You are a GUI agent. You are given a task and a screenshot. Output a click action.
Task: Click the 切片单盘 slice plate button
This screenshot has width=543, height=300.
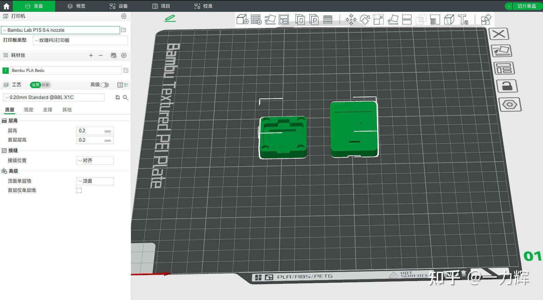click(x=526, y=6)
